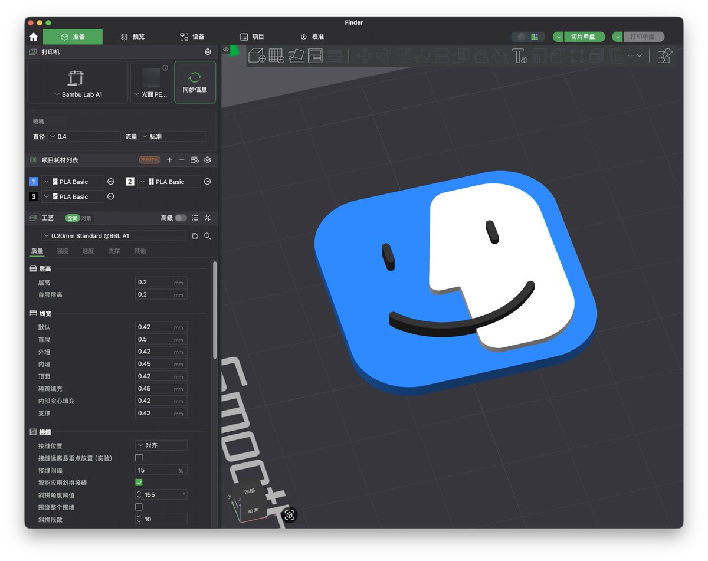Image resolution: width=708 pixels, height=561 pixels.
Task: Expand the toolbar more-tools ellipsis
Action: [x=634, y=56]
